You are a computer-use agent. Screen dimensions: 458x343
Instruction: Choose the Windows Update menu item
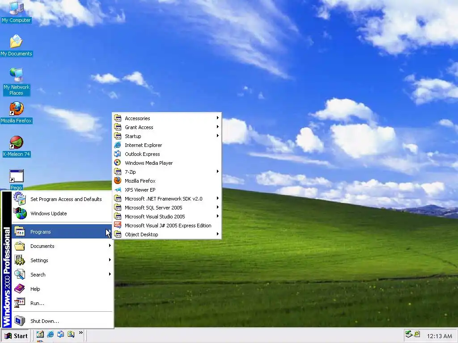click(x=62, y=213)
